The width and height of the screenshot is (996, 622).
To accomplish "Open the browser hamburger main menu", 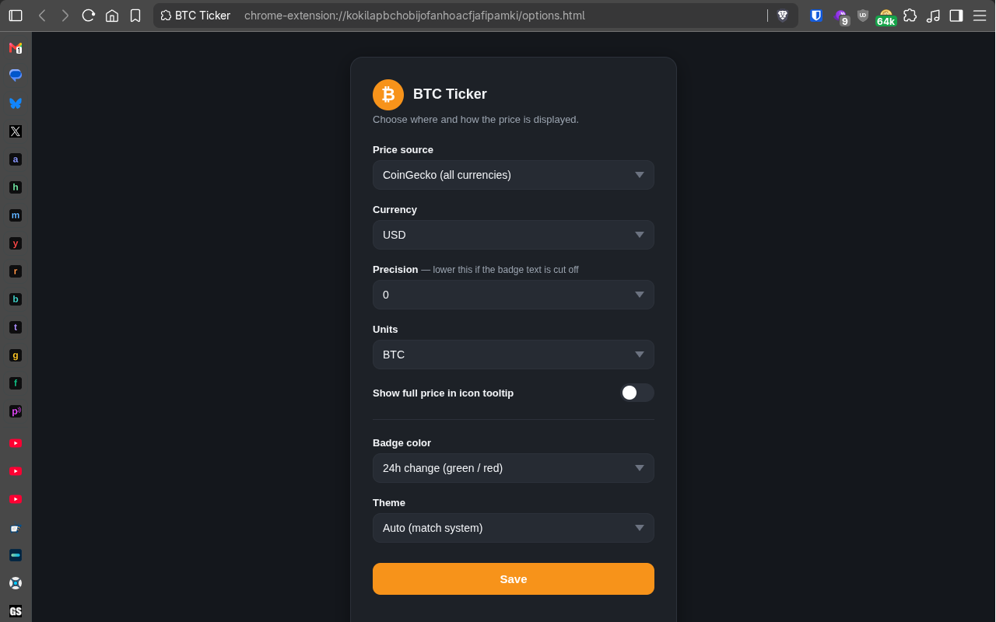I will [980, 16].
